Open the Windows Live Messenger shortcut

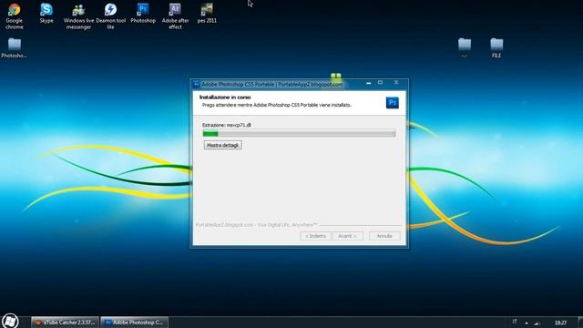point(78,16)
